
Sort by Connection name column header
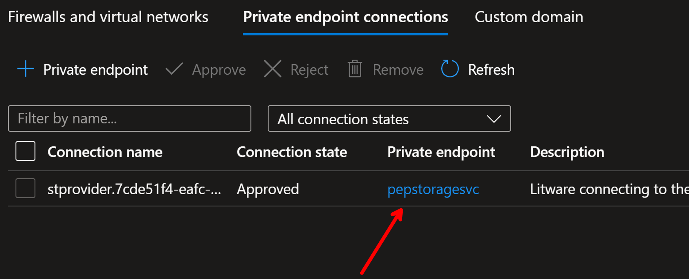pyautogui.click(x=105, y=152)
